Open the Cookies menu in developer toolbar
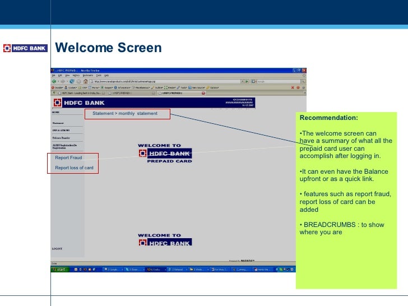The width and height of the screenshot is (408, 306). pyautogui.click(x=71, y=87)
